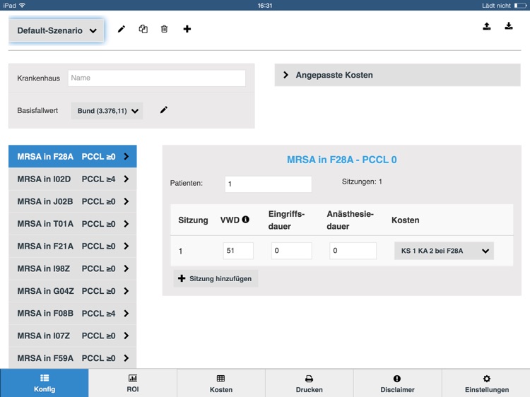The width and height of the screenshot is (530, 397).
Task: Edit the Basisfallwert with the pencil icon
Action: 164,109
